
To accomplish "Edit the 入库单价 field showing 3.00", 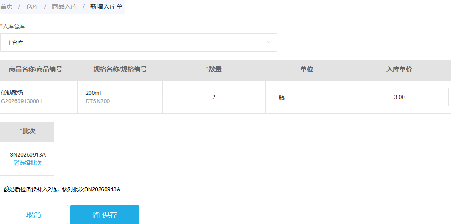I will click(399, 97).
